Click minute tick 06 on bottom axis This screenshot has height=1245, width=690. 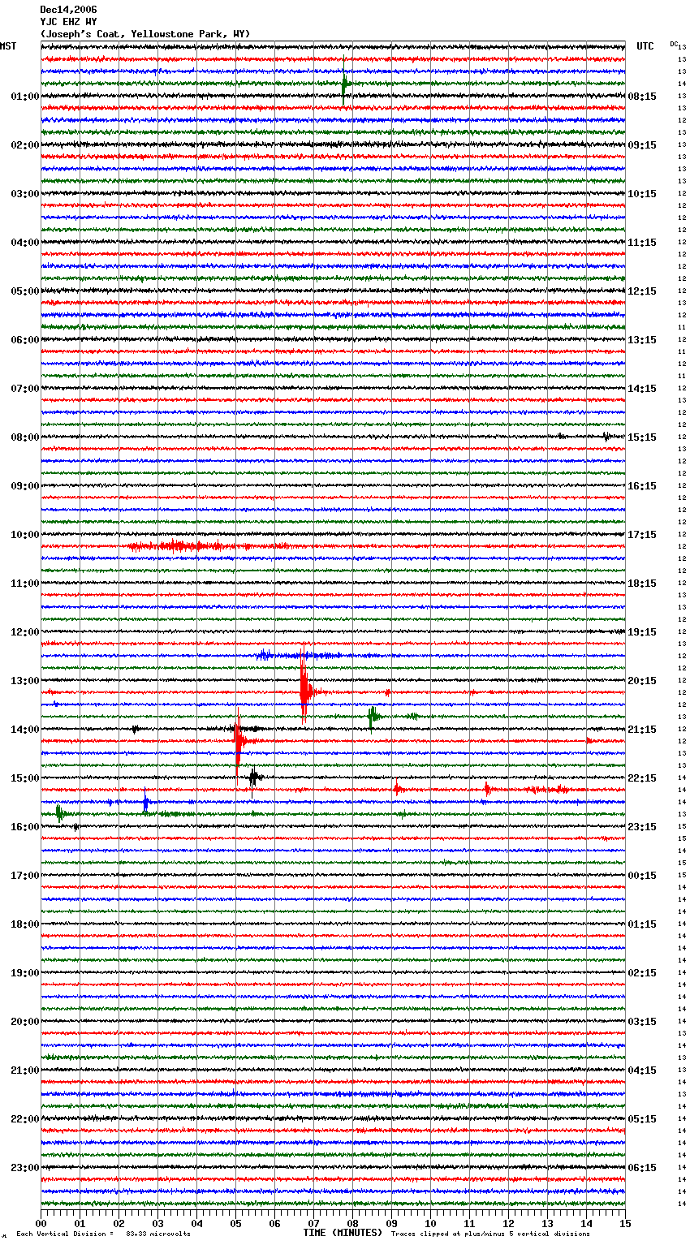click(x=274, y=1223)
